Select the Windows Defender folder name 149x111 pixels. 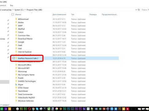pyautogui.click(x=26, y=101)
